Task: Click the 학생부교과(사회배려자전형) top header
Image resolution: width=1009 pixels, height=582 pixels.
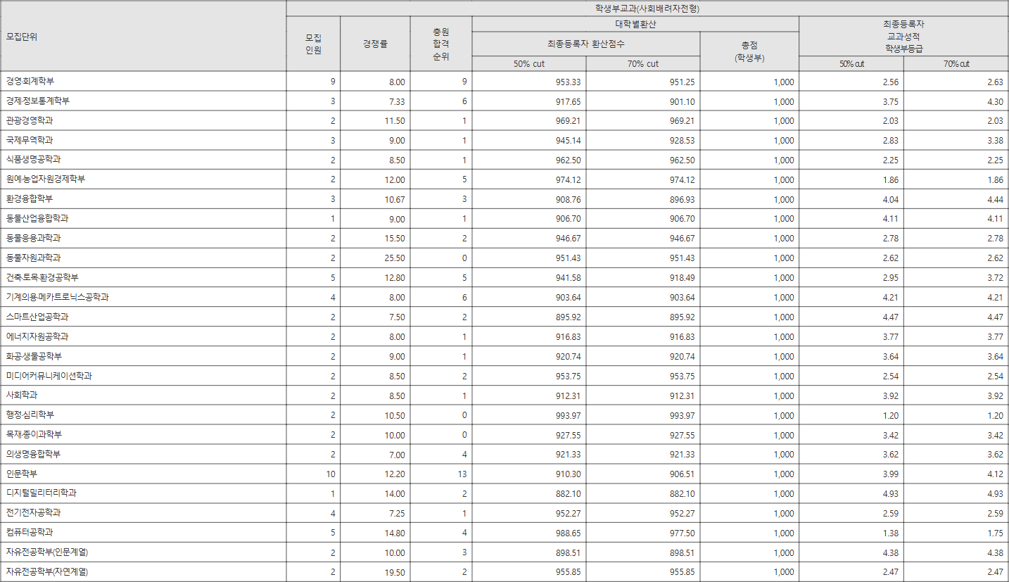Action: click(647, 8)
